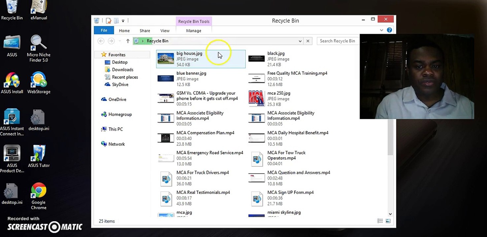Select desktop.ini icon beside Google Chrome
The width and height of the screenshot is (487, 237).
[x=12, y=194]
